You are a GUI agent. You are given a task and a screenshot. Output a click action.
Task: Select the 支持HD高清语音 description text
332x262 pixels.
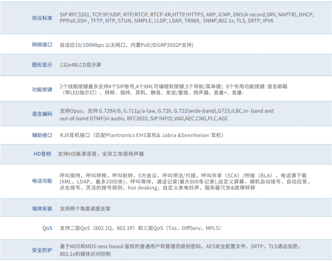[101, 154]
